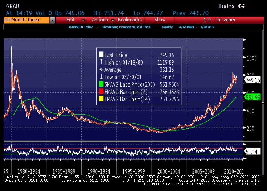The height and width of the screenshot is (191, 267).
Task: Click the Op 745.06 quote value
Action: pyautogui.click(x=70, y=13)
